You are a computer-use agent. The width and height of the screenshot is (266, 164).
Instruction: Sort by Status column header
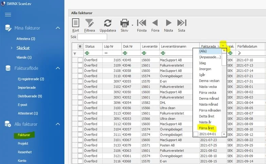93,46
